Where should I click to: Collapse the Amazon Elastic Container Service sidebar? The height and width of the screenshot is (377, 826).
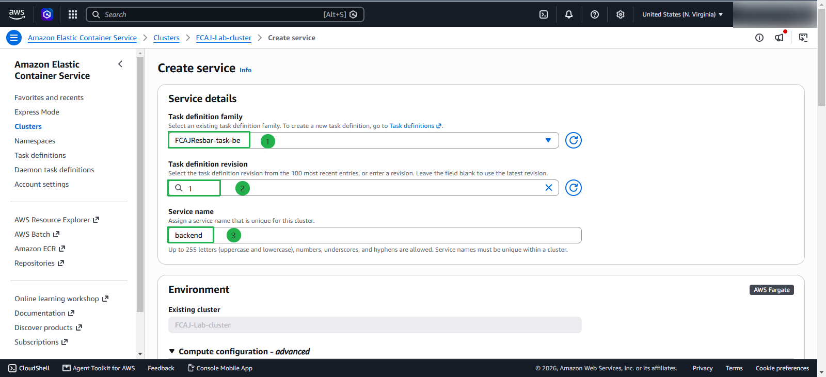[120, 64]
